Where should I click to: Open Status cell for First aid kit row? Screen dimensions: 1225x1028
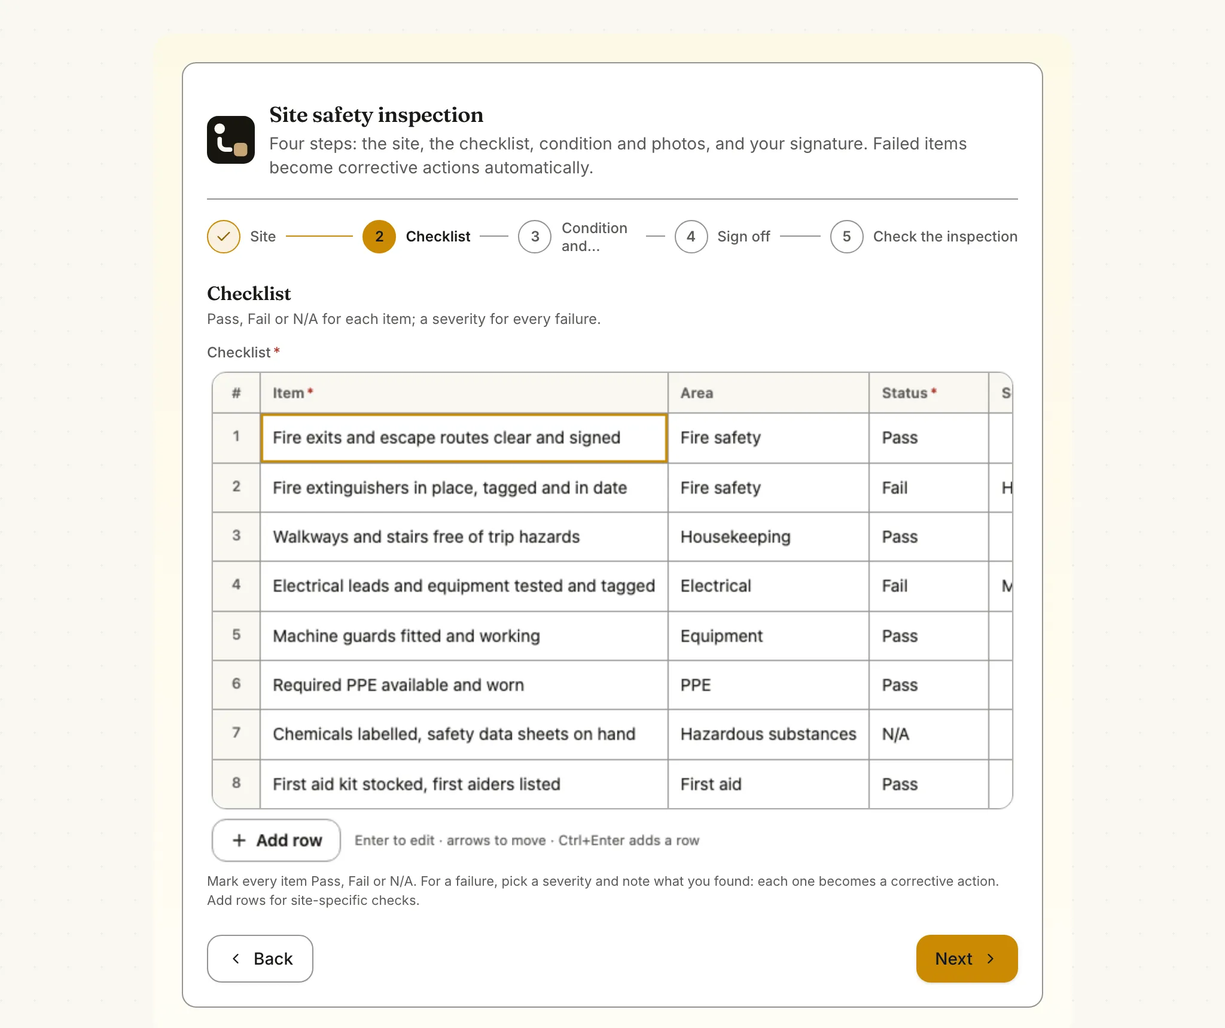(x=929, y=784)
